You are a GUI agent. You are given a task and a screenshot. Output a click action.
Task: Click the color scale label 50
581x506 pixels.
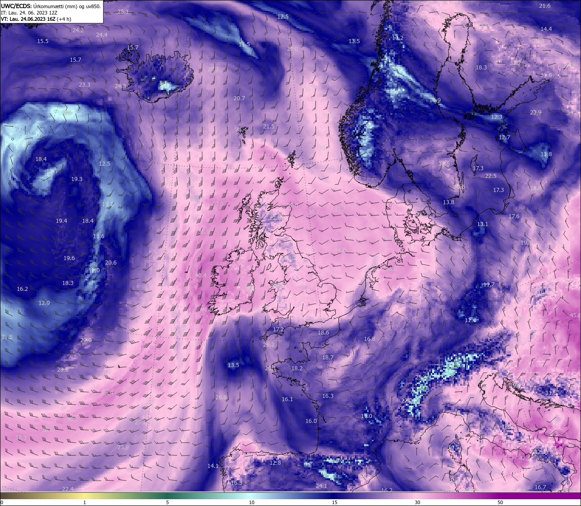[x=500, y=502]
